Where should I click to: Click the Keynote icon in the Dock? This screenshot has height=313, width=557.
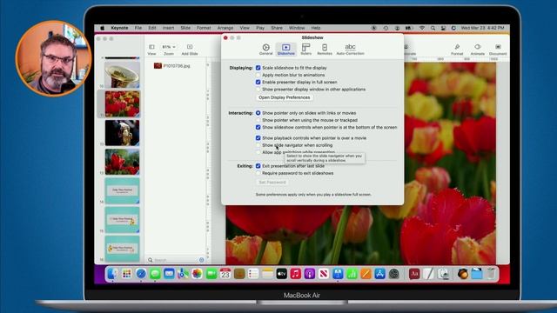[x=338, y=274]
